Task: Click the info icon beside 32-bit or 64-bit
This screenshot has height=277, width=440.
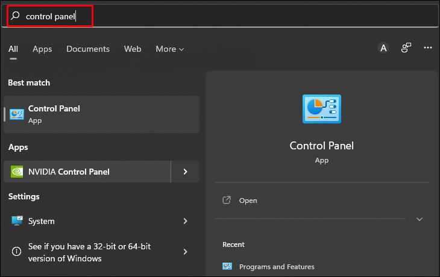Action: (17, 251)
